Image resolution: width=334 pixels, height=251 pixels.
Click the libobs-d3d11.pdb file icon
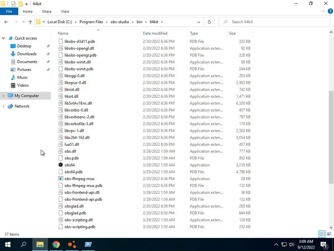click(61, 42)
